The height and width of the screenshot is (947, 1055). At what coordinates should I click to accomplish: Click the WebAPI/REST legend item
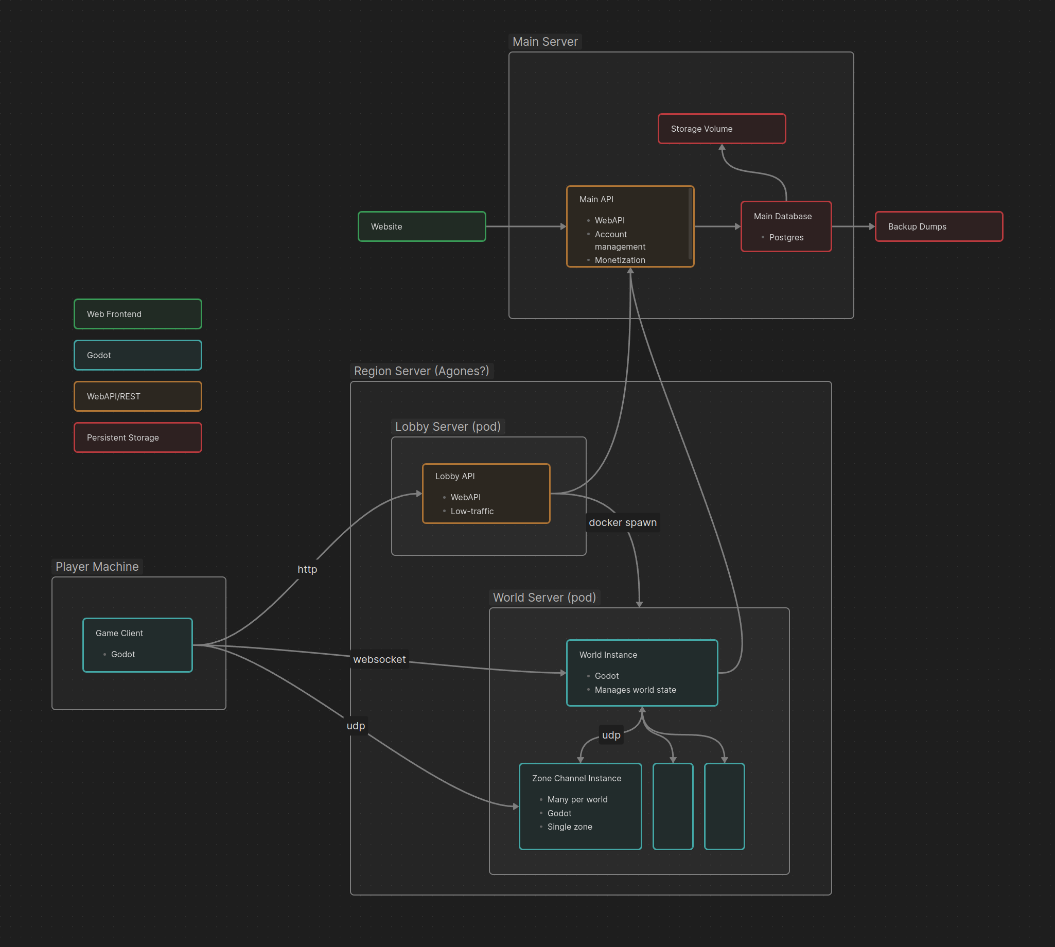tap(137, 396)
